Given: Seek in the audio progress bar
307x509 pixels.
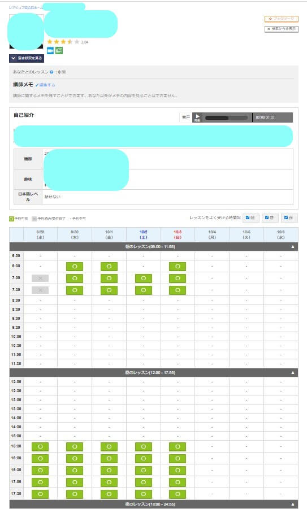Looking at the screenshot, I should point(227,118).
